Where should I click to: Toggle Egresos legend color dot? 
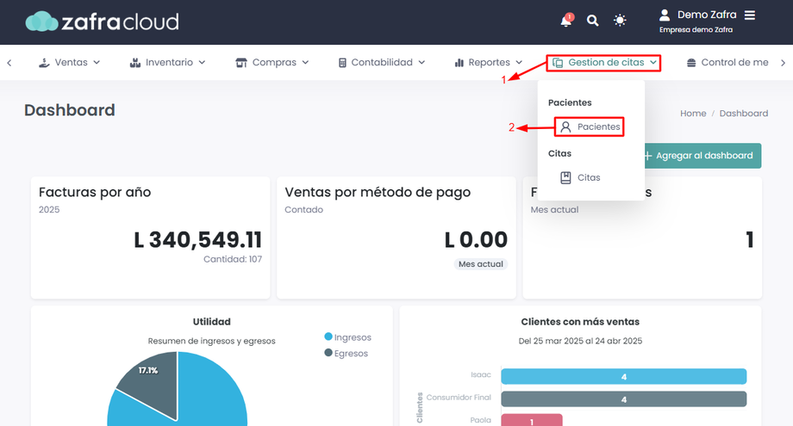(x=328, y=353)
